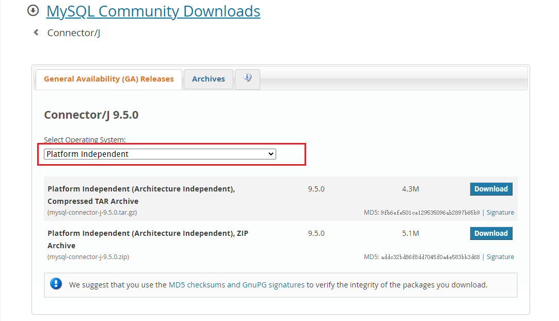This screenshot has width=559, height=321.
Task: Open the information icon tab
Action: pyautogui.click(x=247, y=79)
